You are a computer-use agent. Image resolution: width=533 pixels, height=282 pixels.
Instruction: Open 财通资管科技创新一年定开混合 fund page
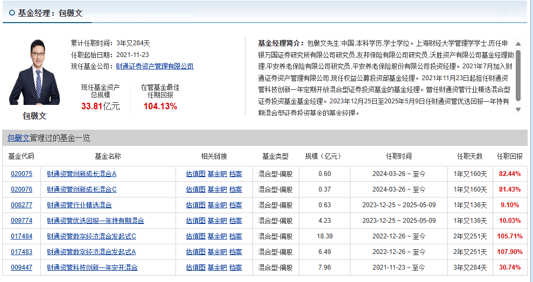(x=92, y=267)
